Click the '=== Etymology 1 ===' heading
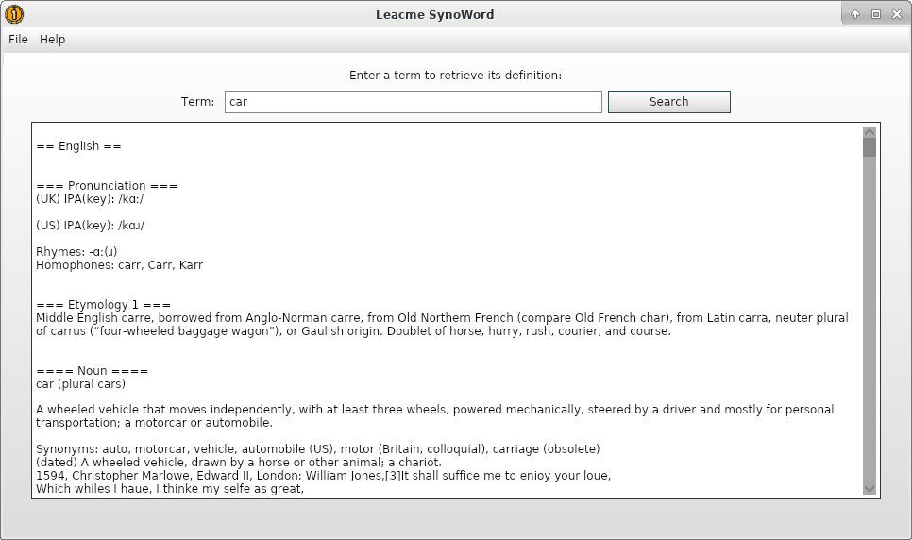 pos(103,304)
